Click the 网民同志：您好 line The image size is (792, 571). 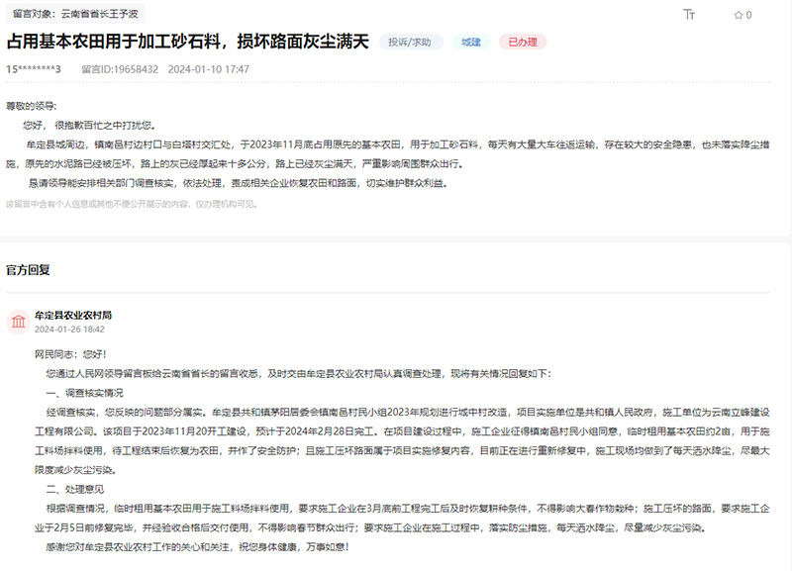click(x=70, y=354)
